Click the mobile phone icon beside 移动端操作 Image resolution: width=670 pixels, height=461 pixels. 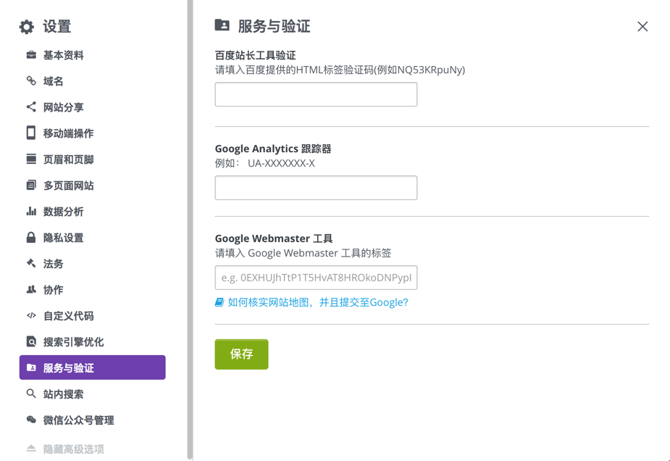[x=31, y=133]
